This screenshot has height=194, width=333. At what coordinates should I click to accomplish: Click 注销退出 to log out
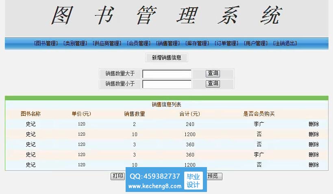coord(285,44)
